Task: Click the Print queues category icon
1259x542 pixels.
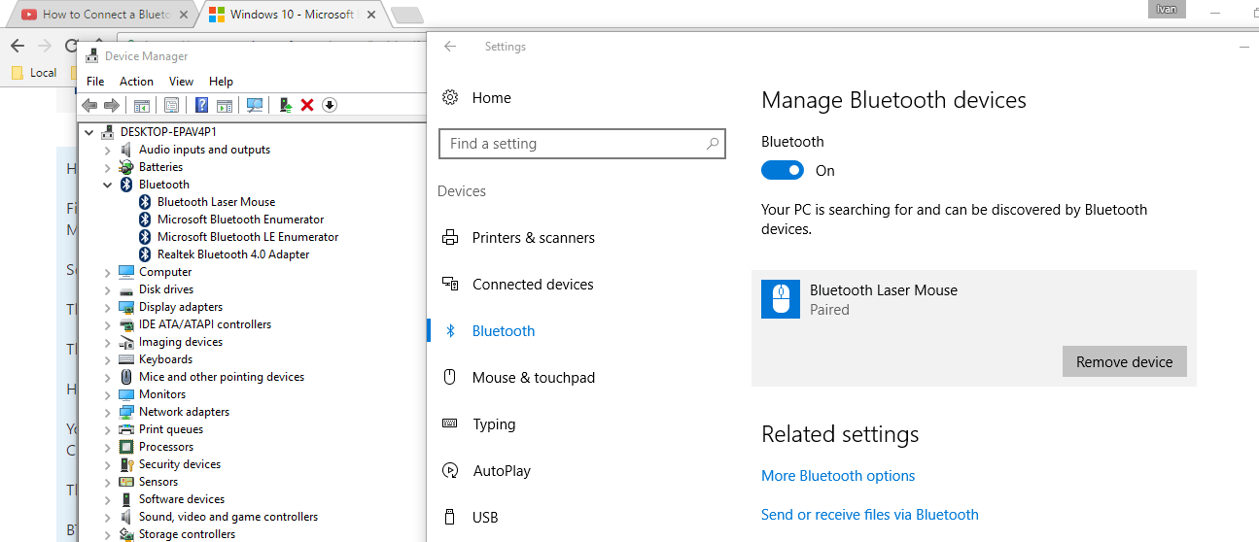Action: coord(126,429)
